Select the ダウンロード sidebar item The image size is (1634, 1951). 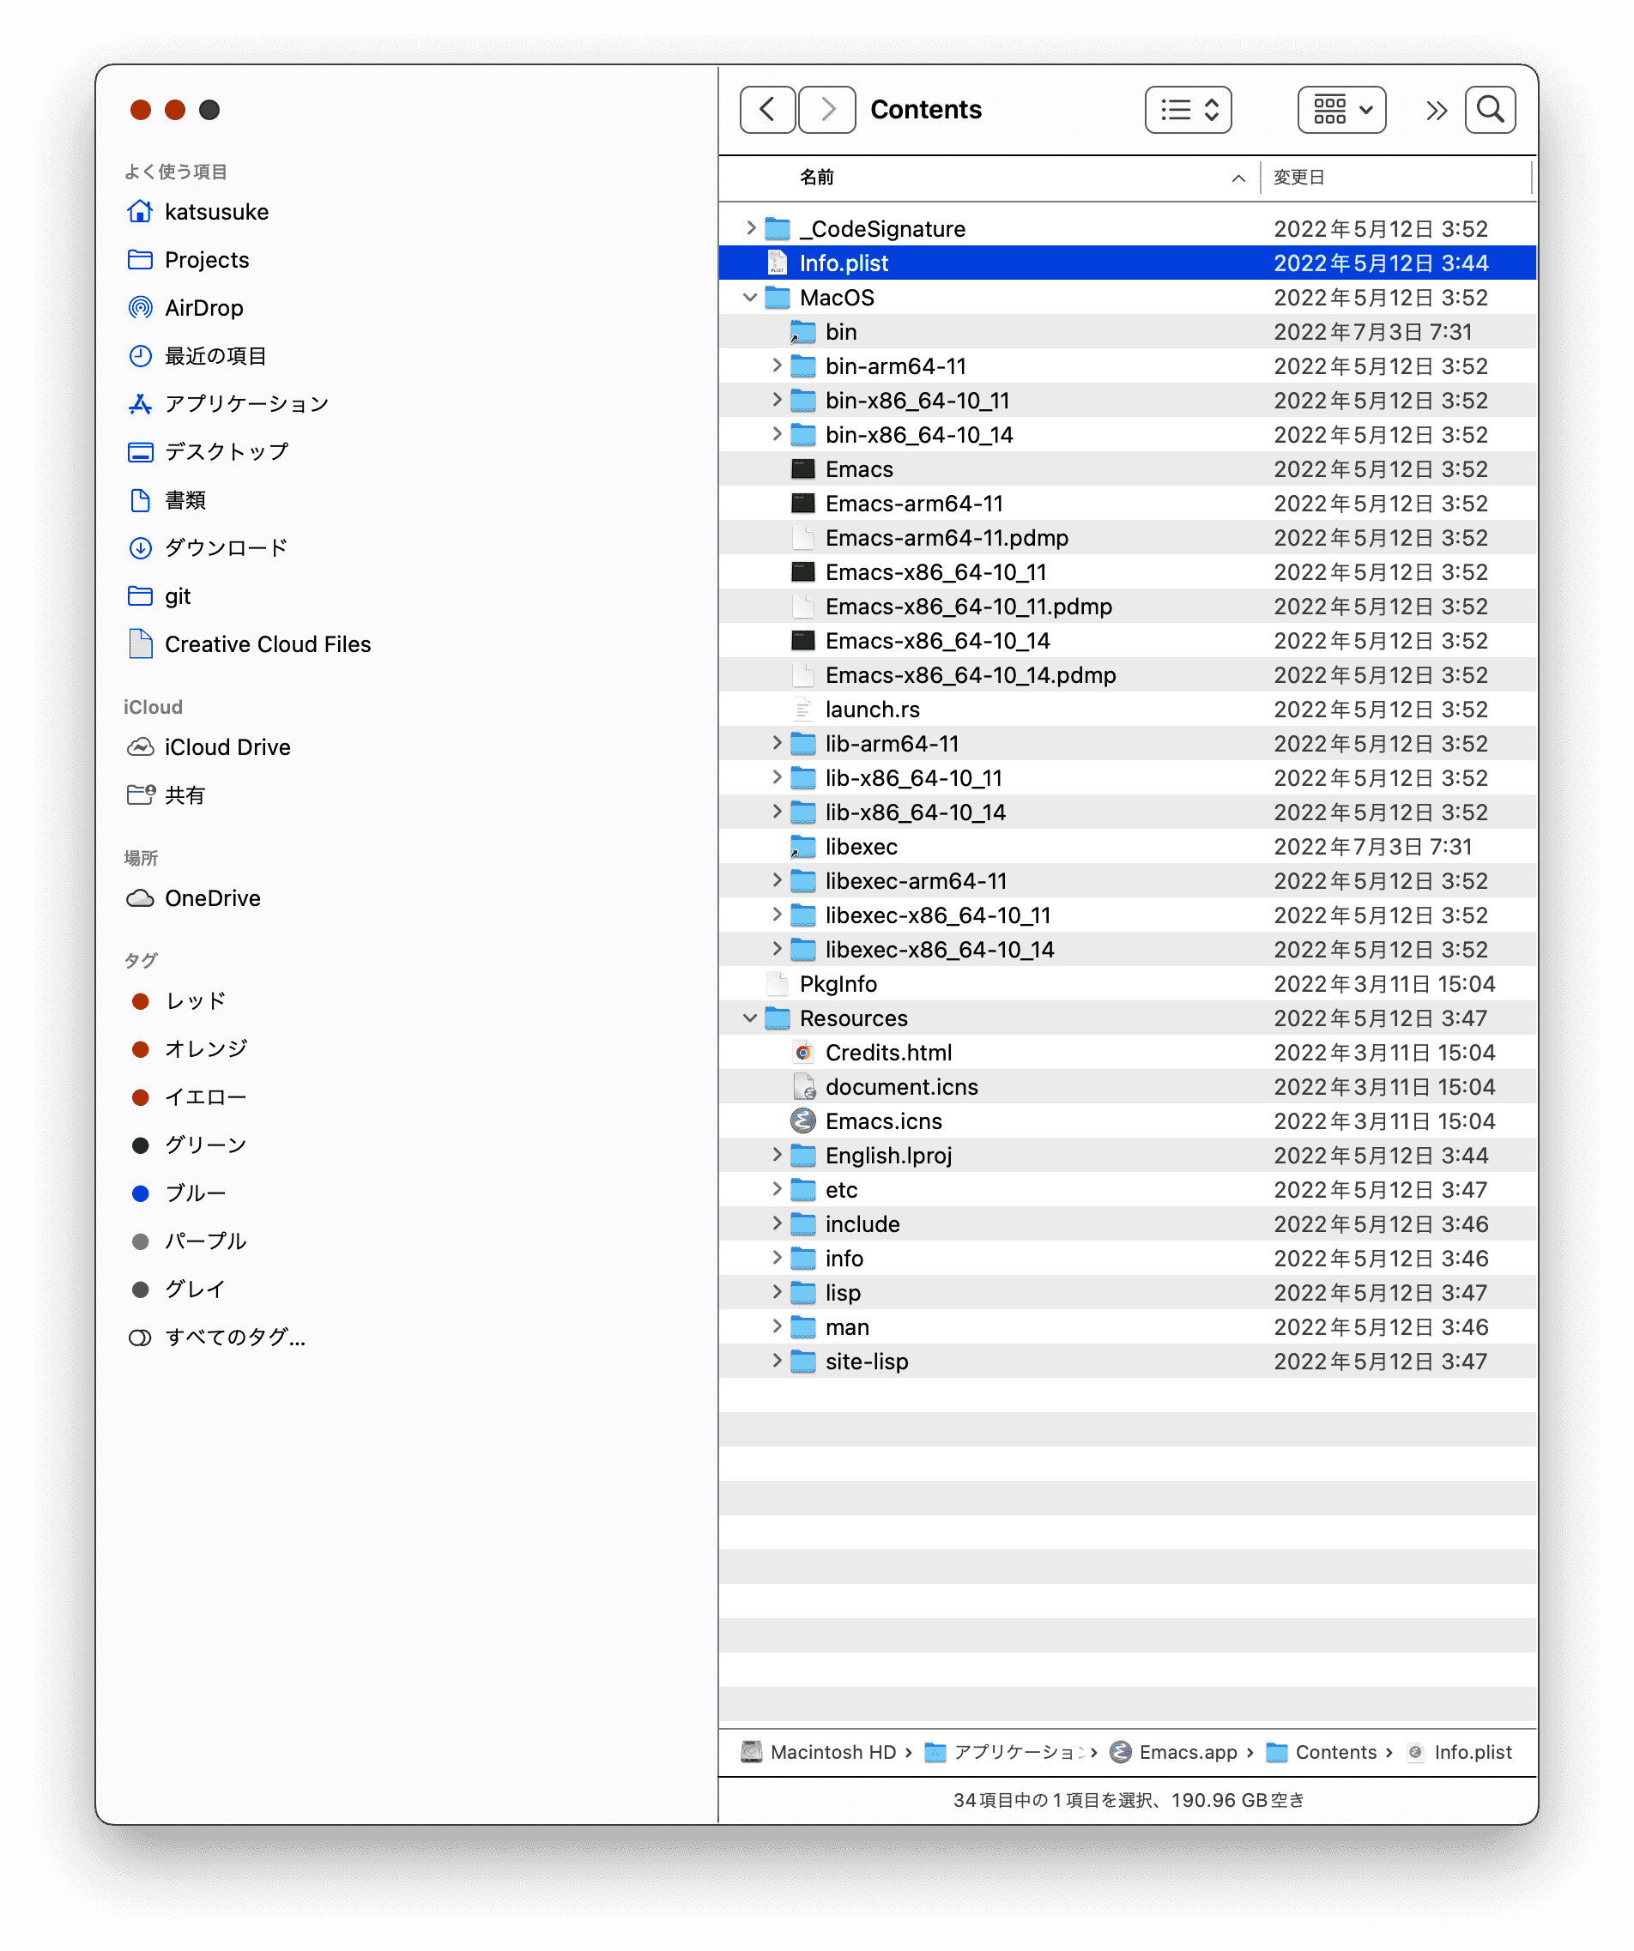(x=226, y=548)
